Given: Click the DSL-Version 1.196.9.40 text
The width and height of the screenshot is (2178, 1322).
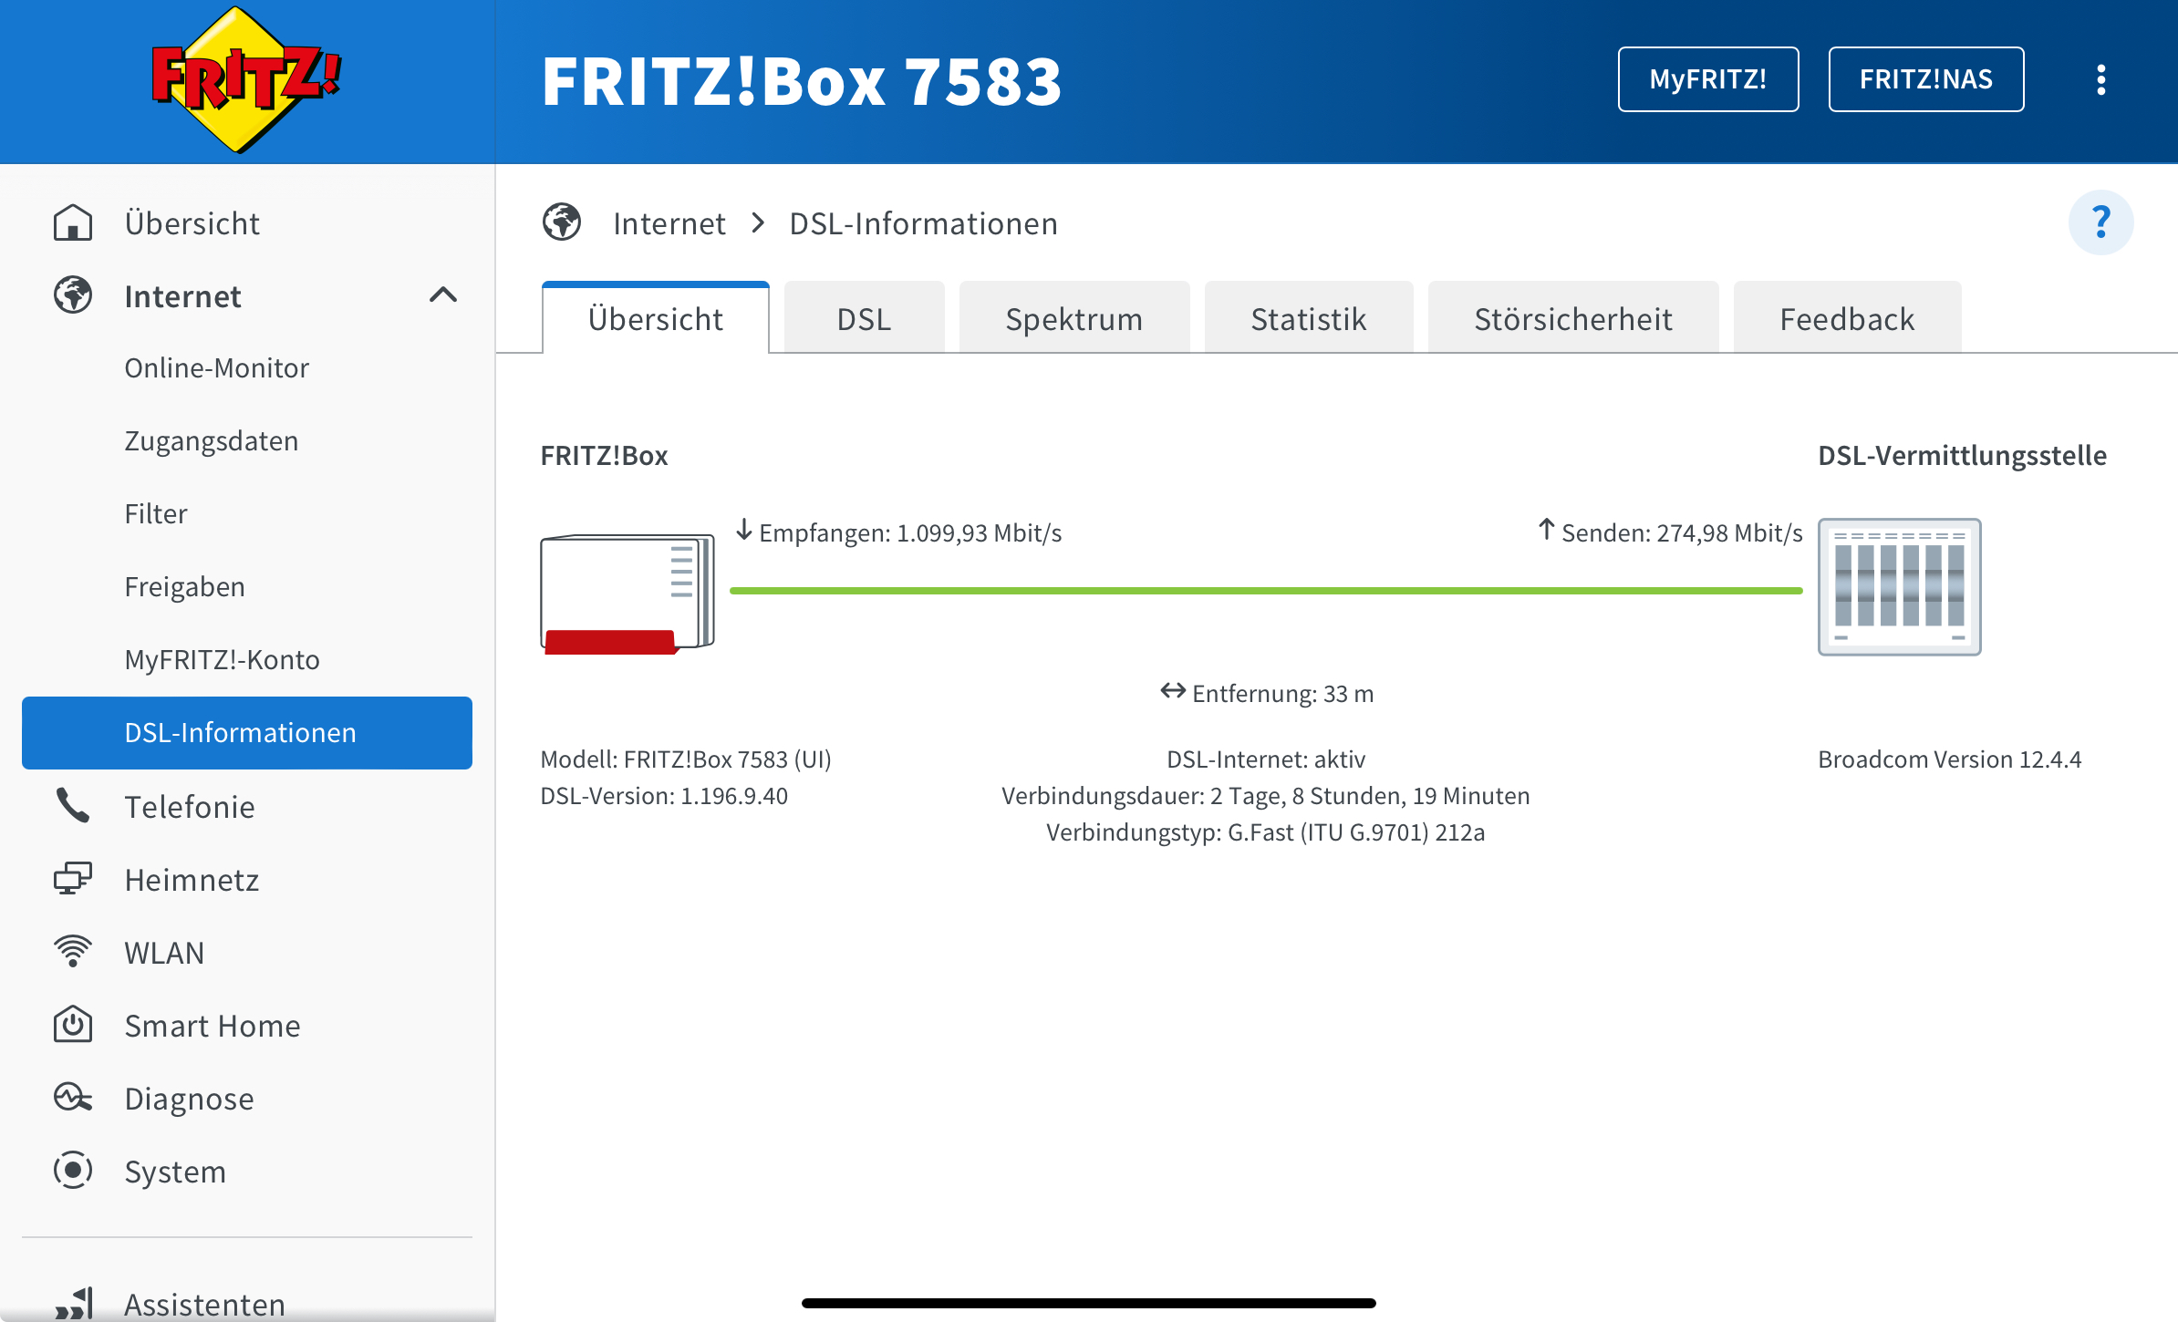Looking at the screenshot, I should click(x=664, y=796).
